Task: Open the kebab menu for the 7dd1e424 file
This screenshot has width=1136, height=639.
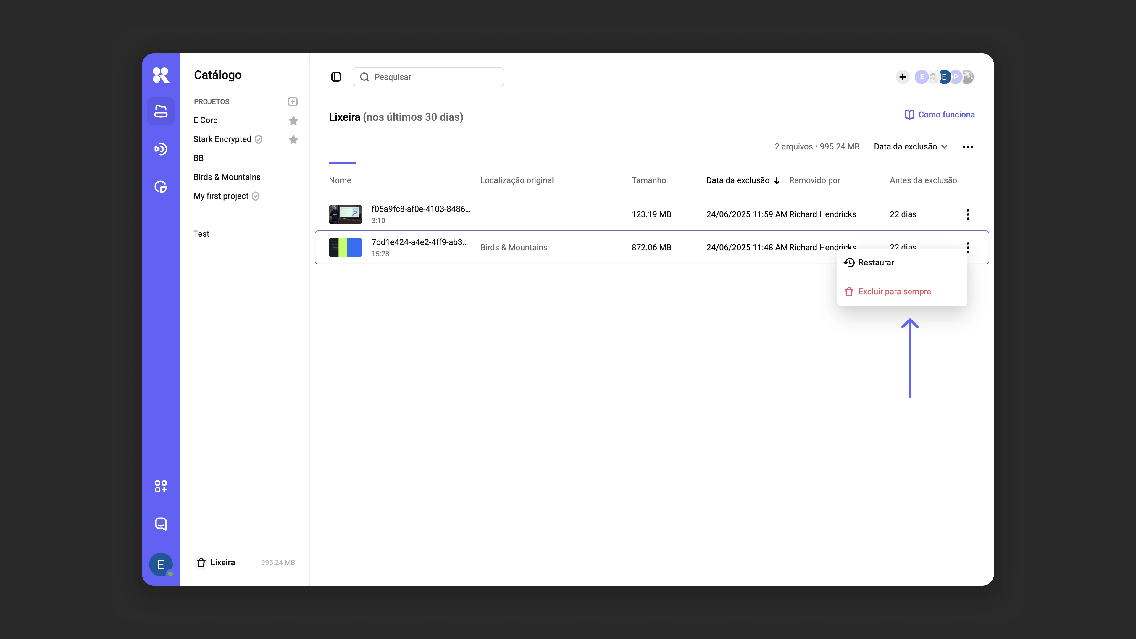Action: (x=968, y=247)
